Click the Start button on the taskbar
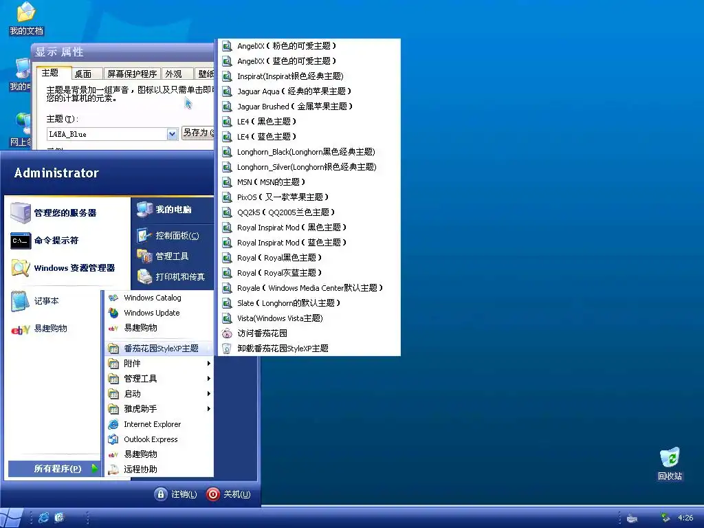This screenshot has height=528, width=704. point(11,518)
